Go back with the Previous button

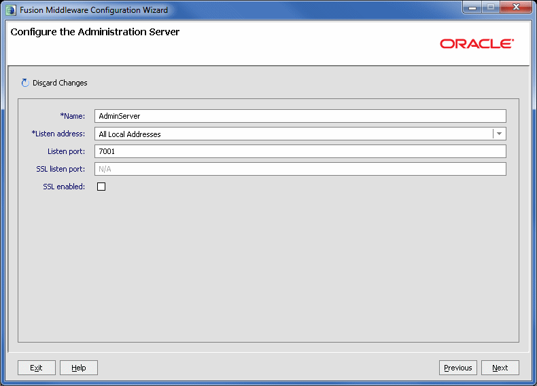tap(458, 368)
